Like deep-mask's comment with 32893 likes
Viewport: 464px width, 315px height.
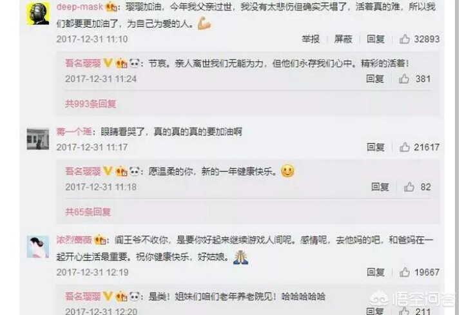click(405, 39)
